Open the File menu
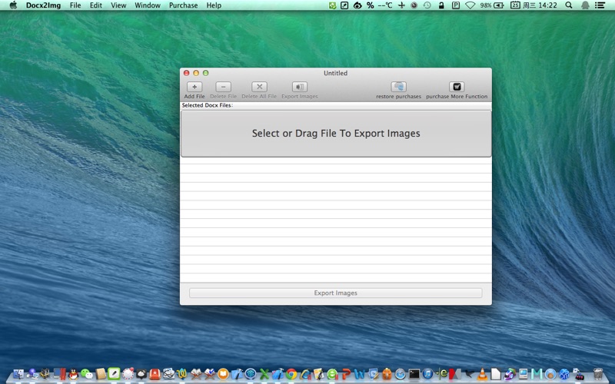Screen dimensions: 615x384 (75, 5)
